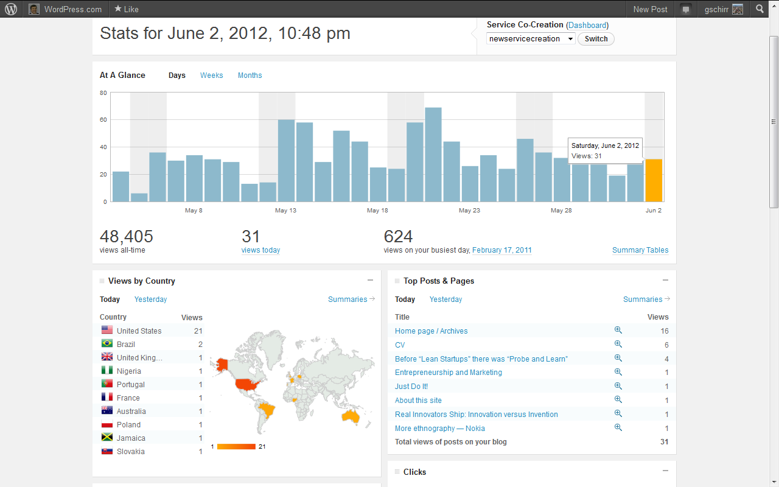Click the Like star button

coord(126,9)
